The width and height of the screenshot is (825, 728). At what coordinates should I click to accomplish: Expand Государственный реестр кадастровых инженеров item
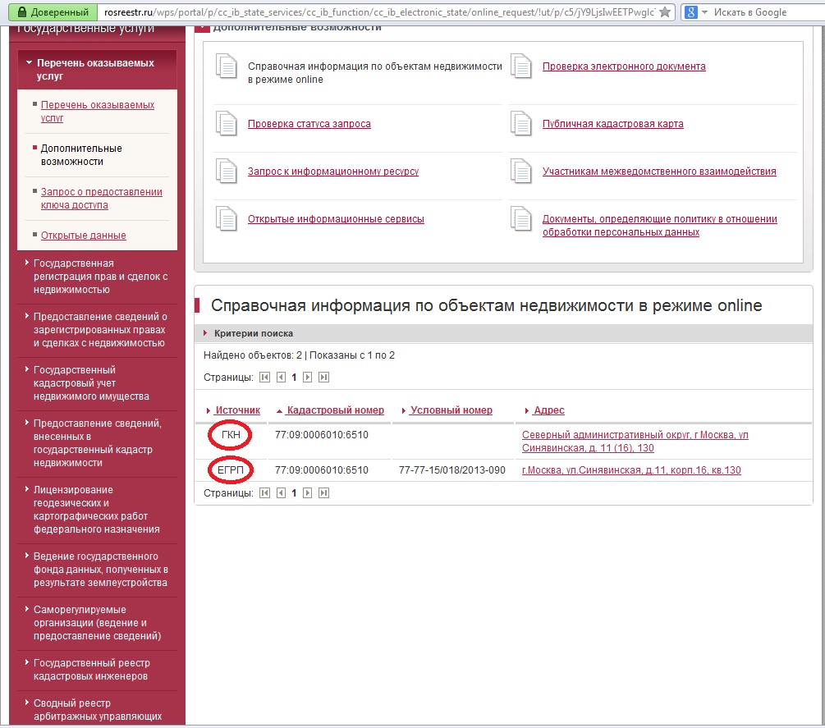(x=91, y=670)
